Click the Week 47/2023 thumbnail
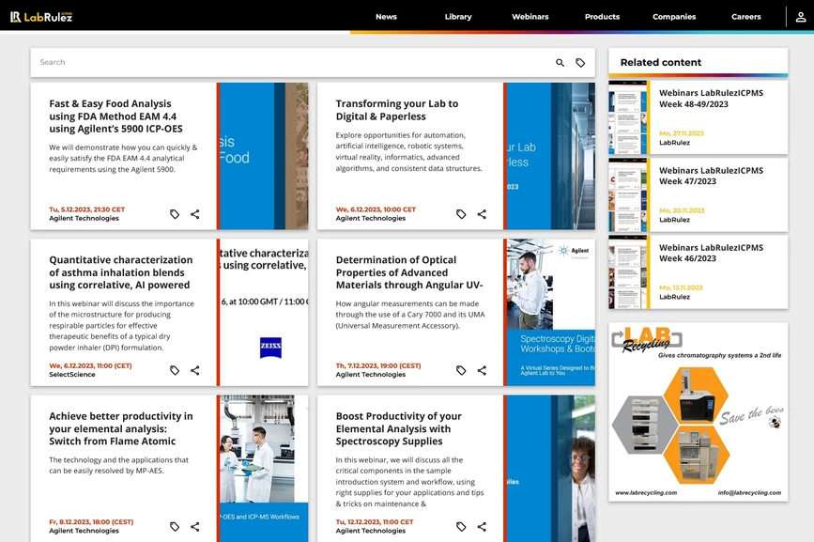Image resolution: width=814 pixels, height=542 pixels. pos(628,194)
